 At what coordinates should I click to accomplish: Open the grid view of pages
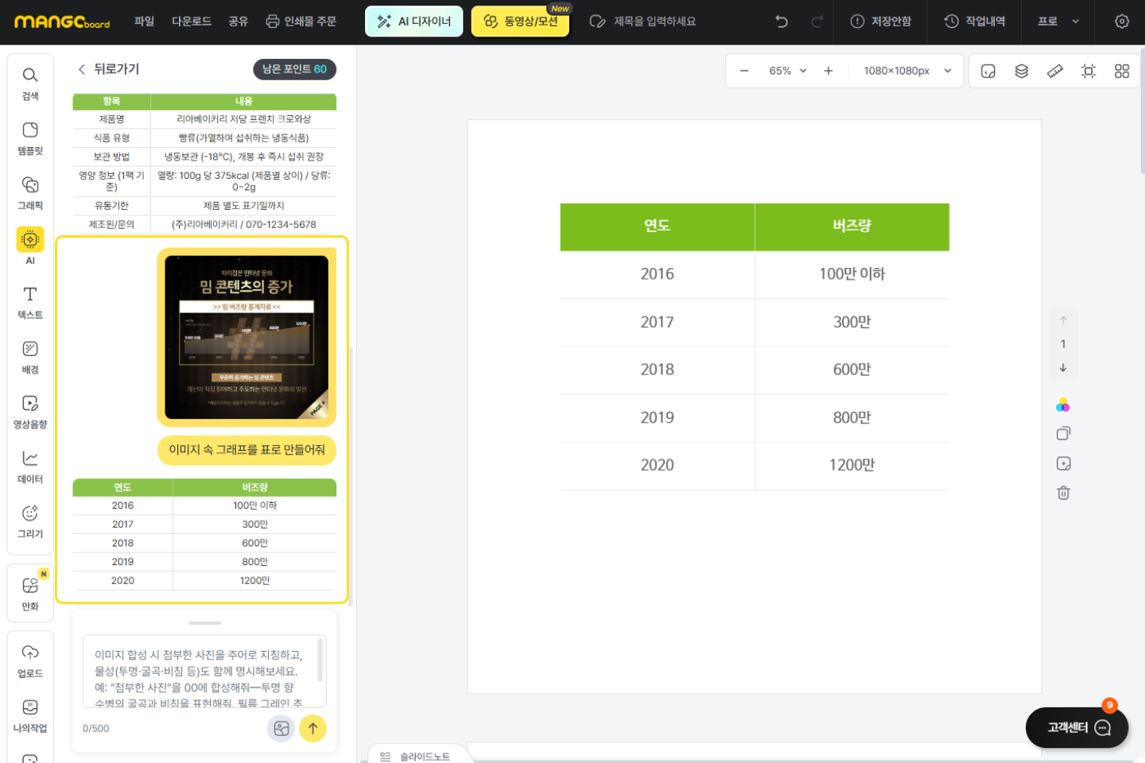(1122, 71)
